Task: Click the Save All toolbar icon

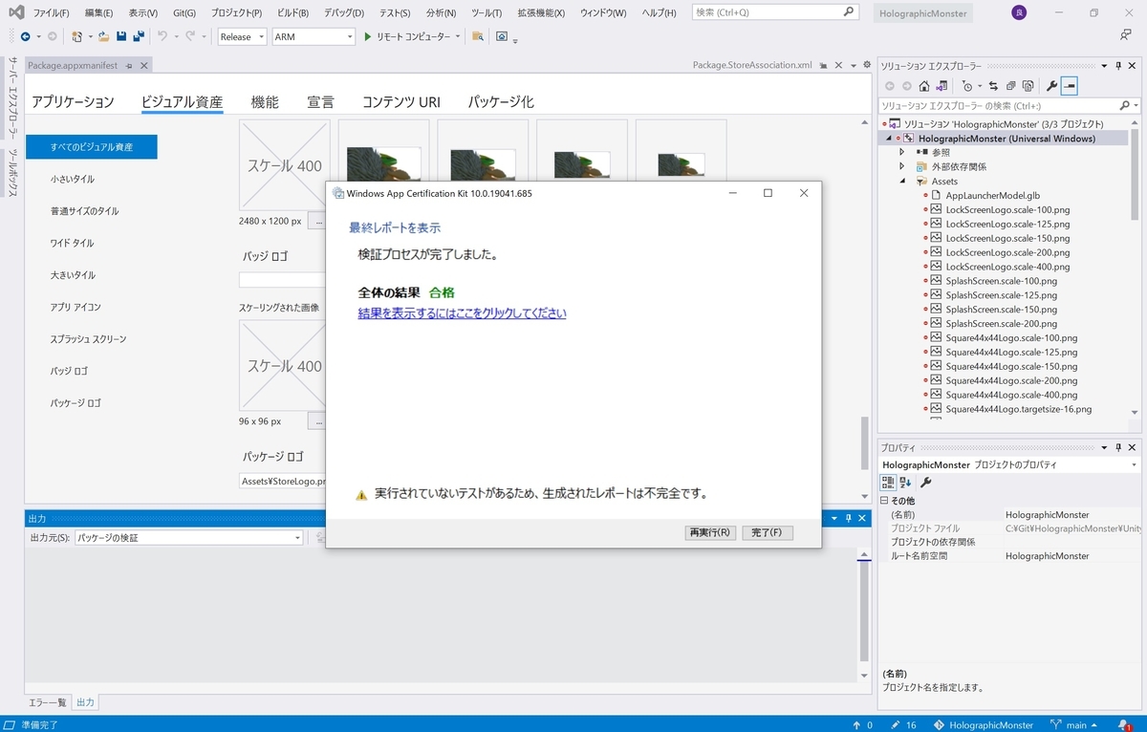Action: (x=139, y=36)
